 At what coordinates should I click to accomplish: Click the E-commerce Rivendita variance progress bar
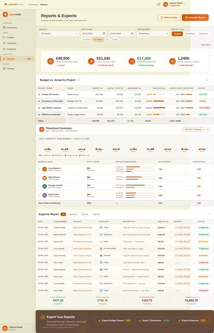(159, 101)
